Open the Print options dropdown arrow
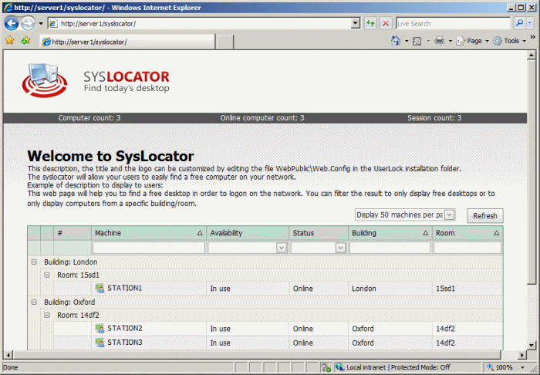540x375 pixels. 450,41
